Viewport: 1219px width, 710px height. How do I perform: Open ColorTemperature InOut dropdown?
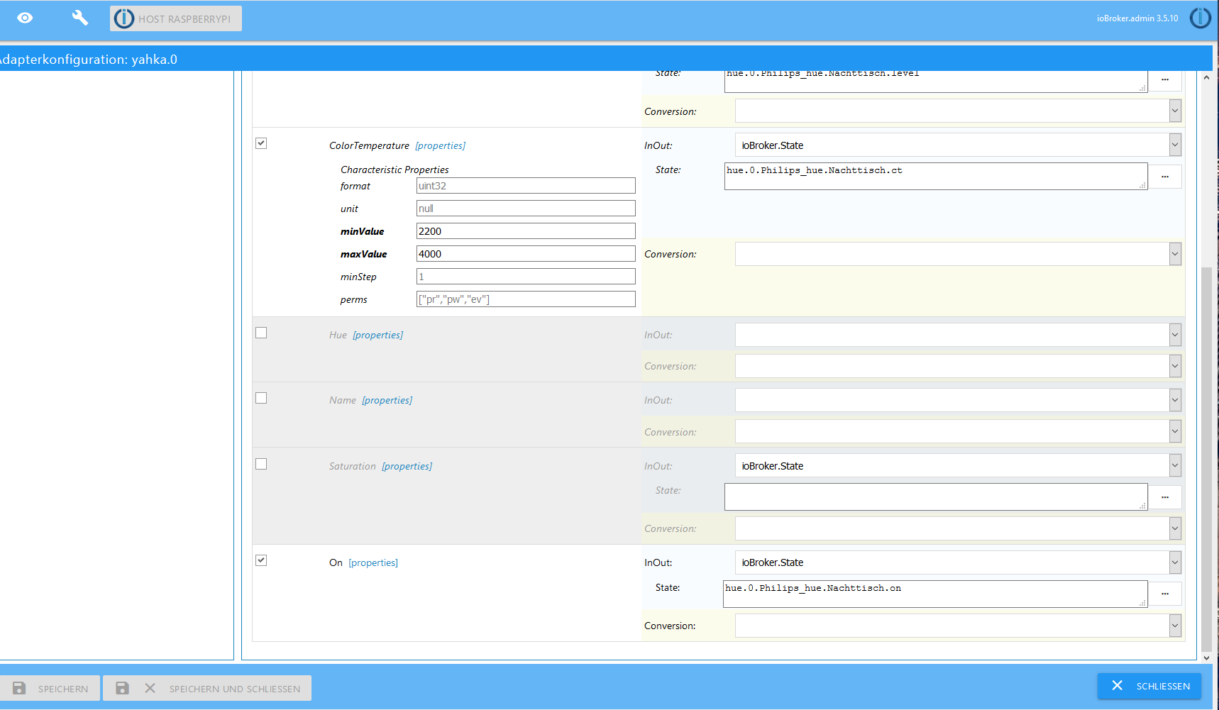click(x=957, y=145)
